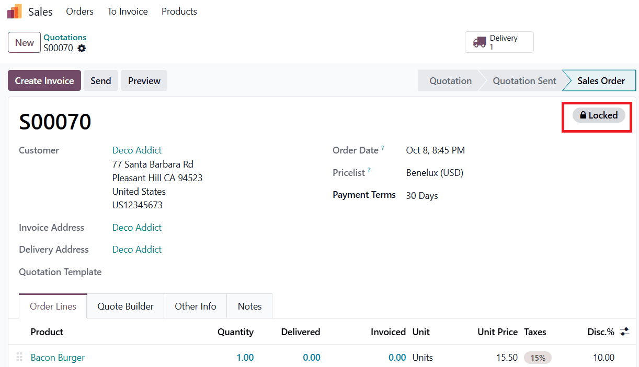Click the Delivery truck icon
The height and width of the screenshot is (367, 639).
[x=480, y=42]
